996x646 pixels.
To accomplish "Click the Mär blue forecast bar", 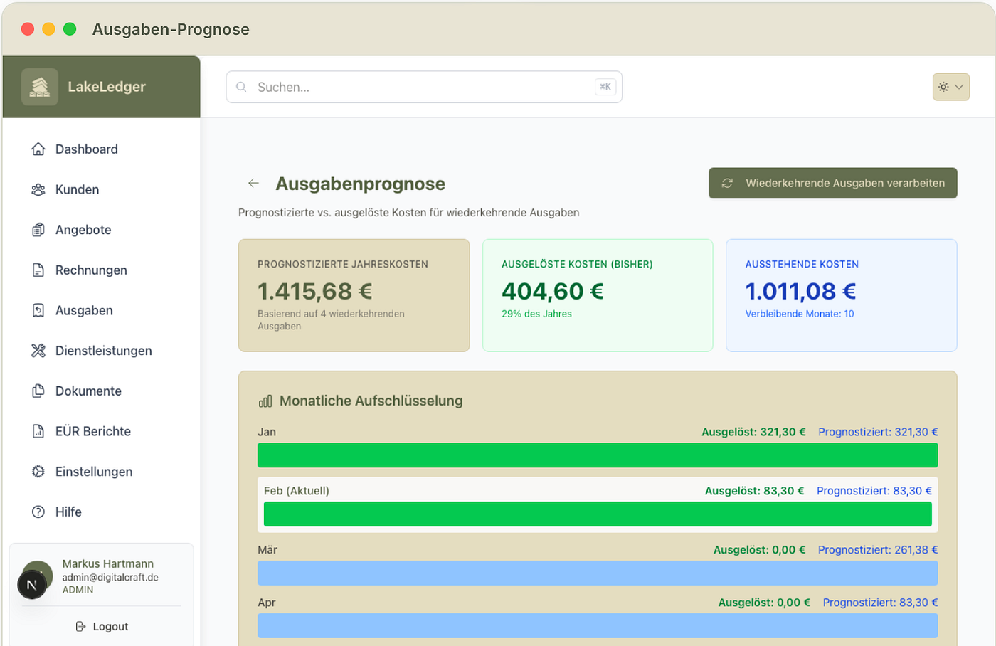I will [x=598, y=573].
